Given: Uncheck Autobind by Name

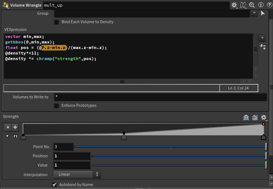Looking at the screenshot, I should [x=54, y=185].
